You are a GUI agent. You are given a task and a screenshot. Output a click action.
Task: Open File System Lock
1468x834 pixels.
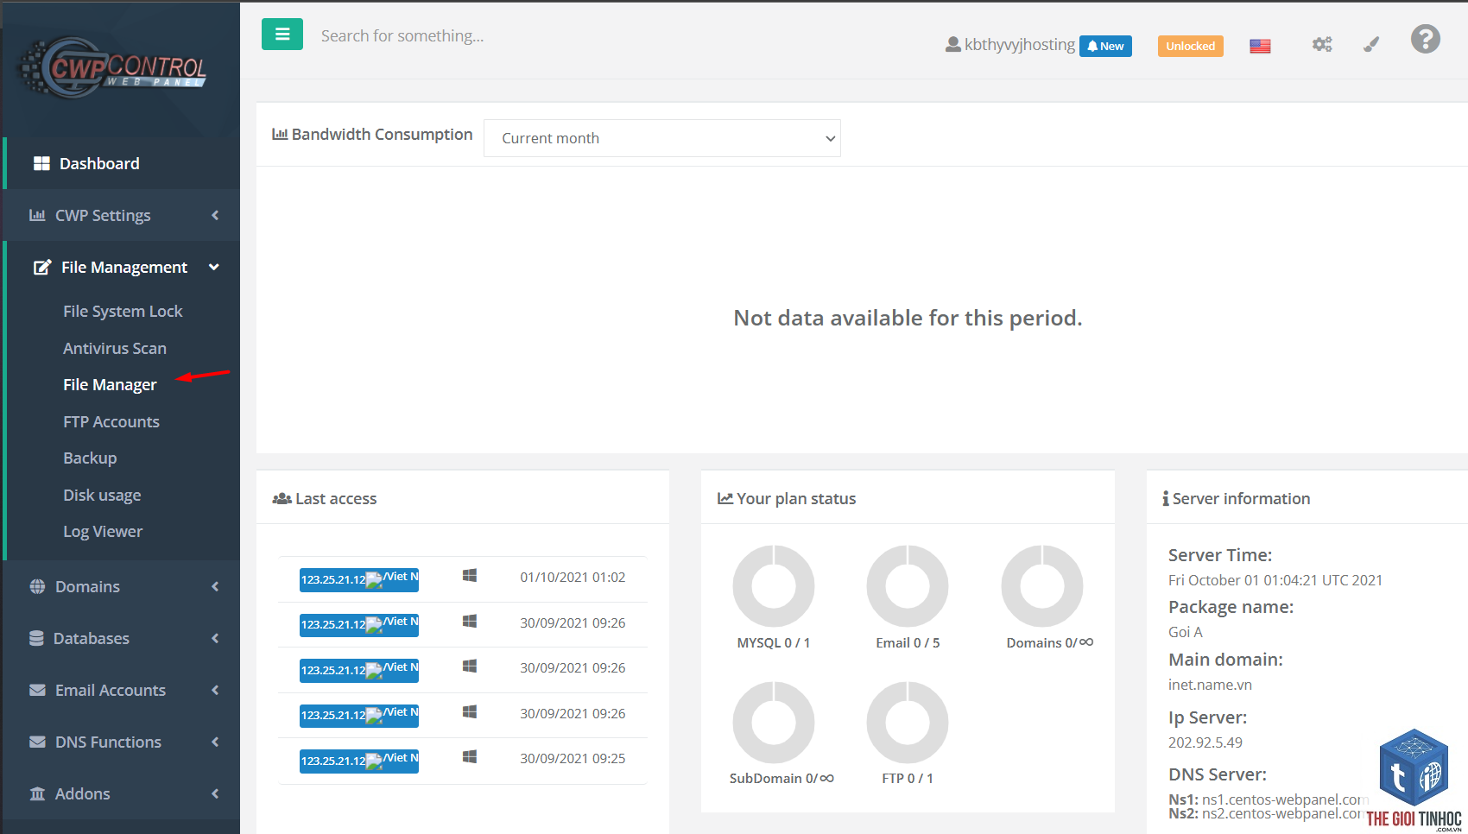[123, 311]
